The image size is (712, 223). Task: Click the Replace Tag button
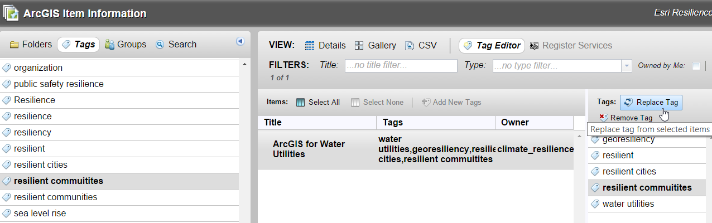point(651,102)
